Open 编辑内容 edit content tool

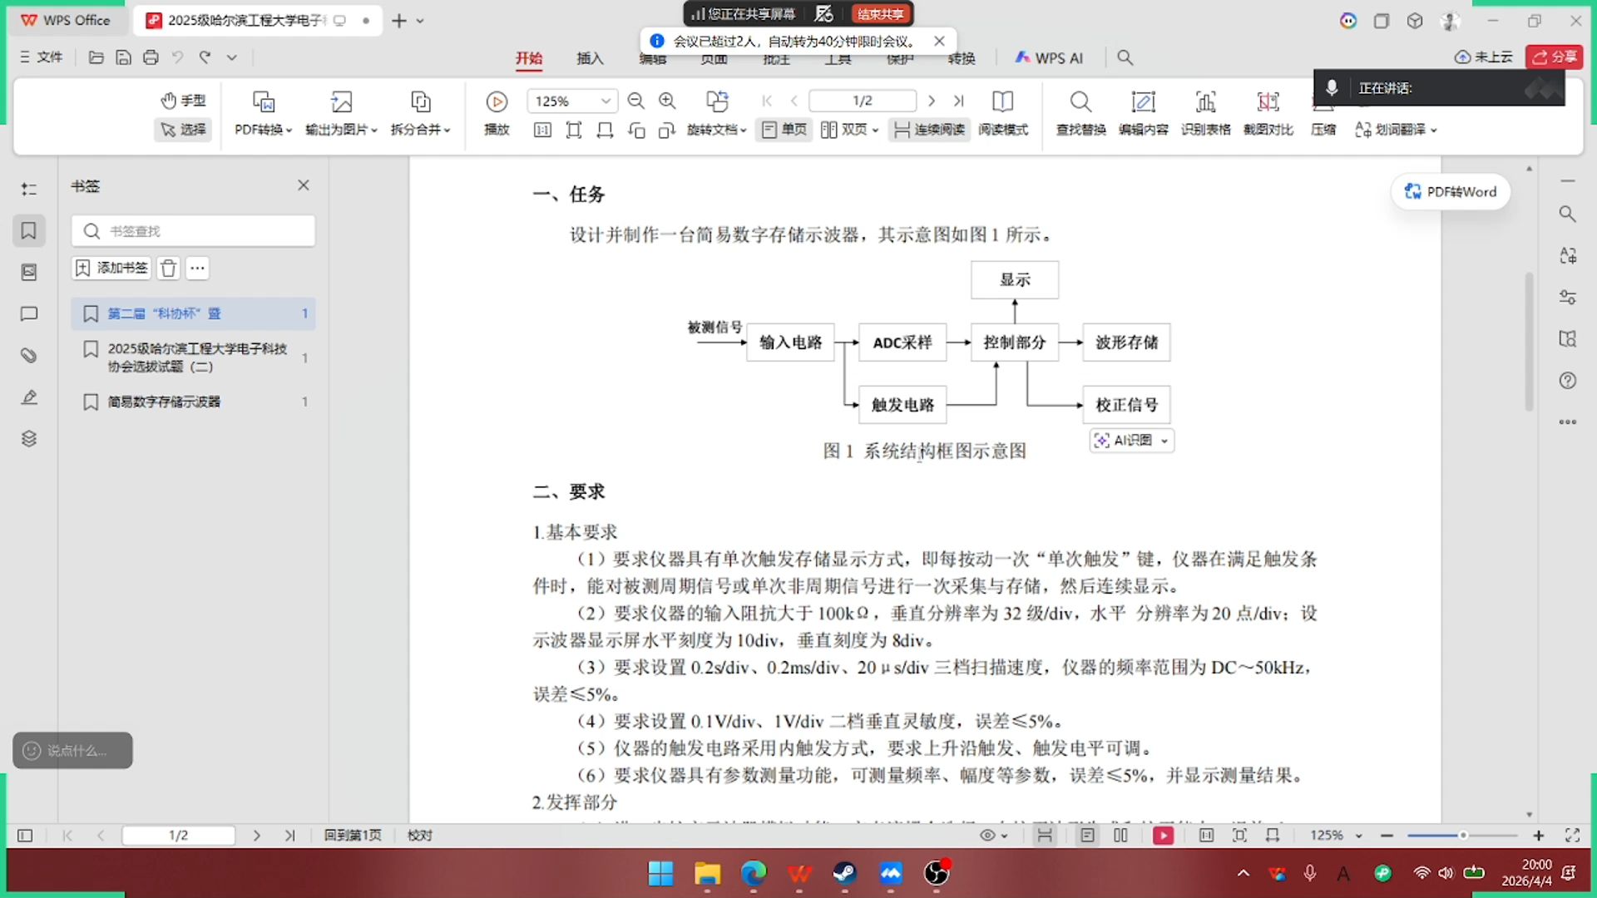click(x=1144, y=114)
